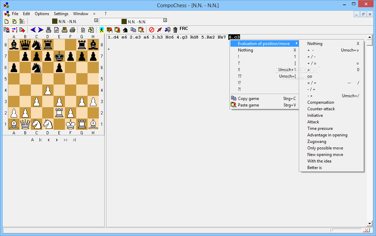This screenshot has width=376, height=236.
Task: Choose Advantage in opening entry
Action: 331,135
